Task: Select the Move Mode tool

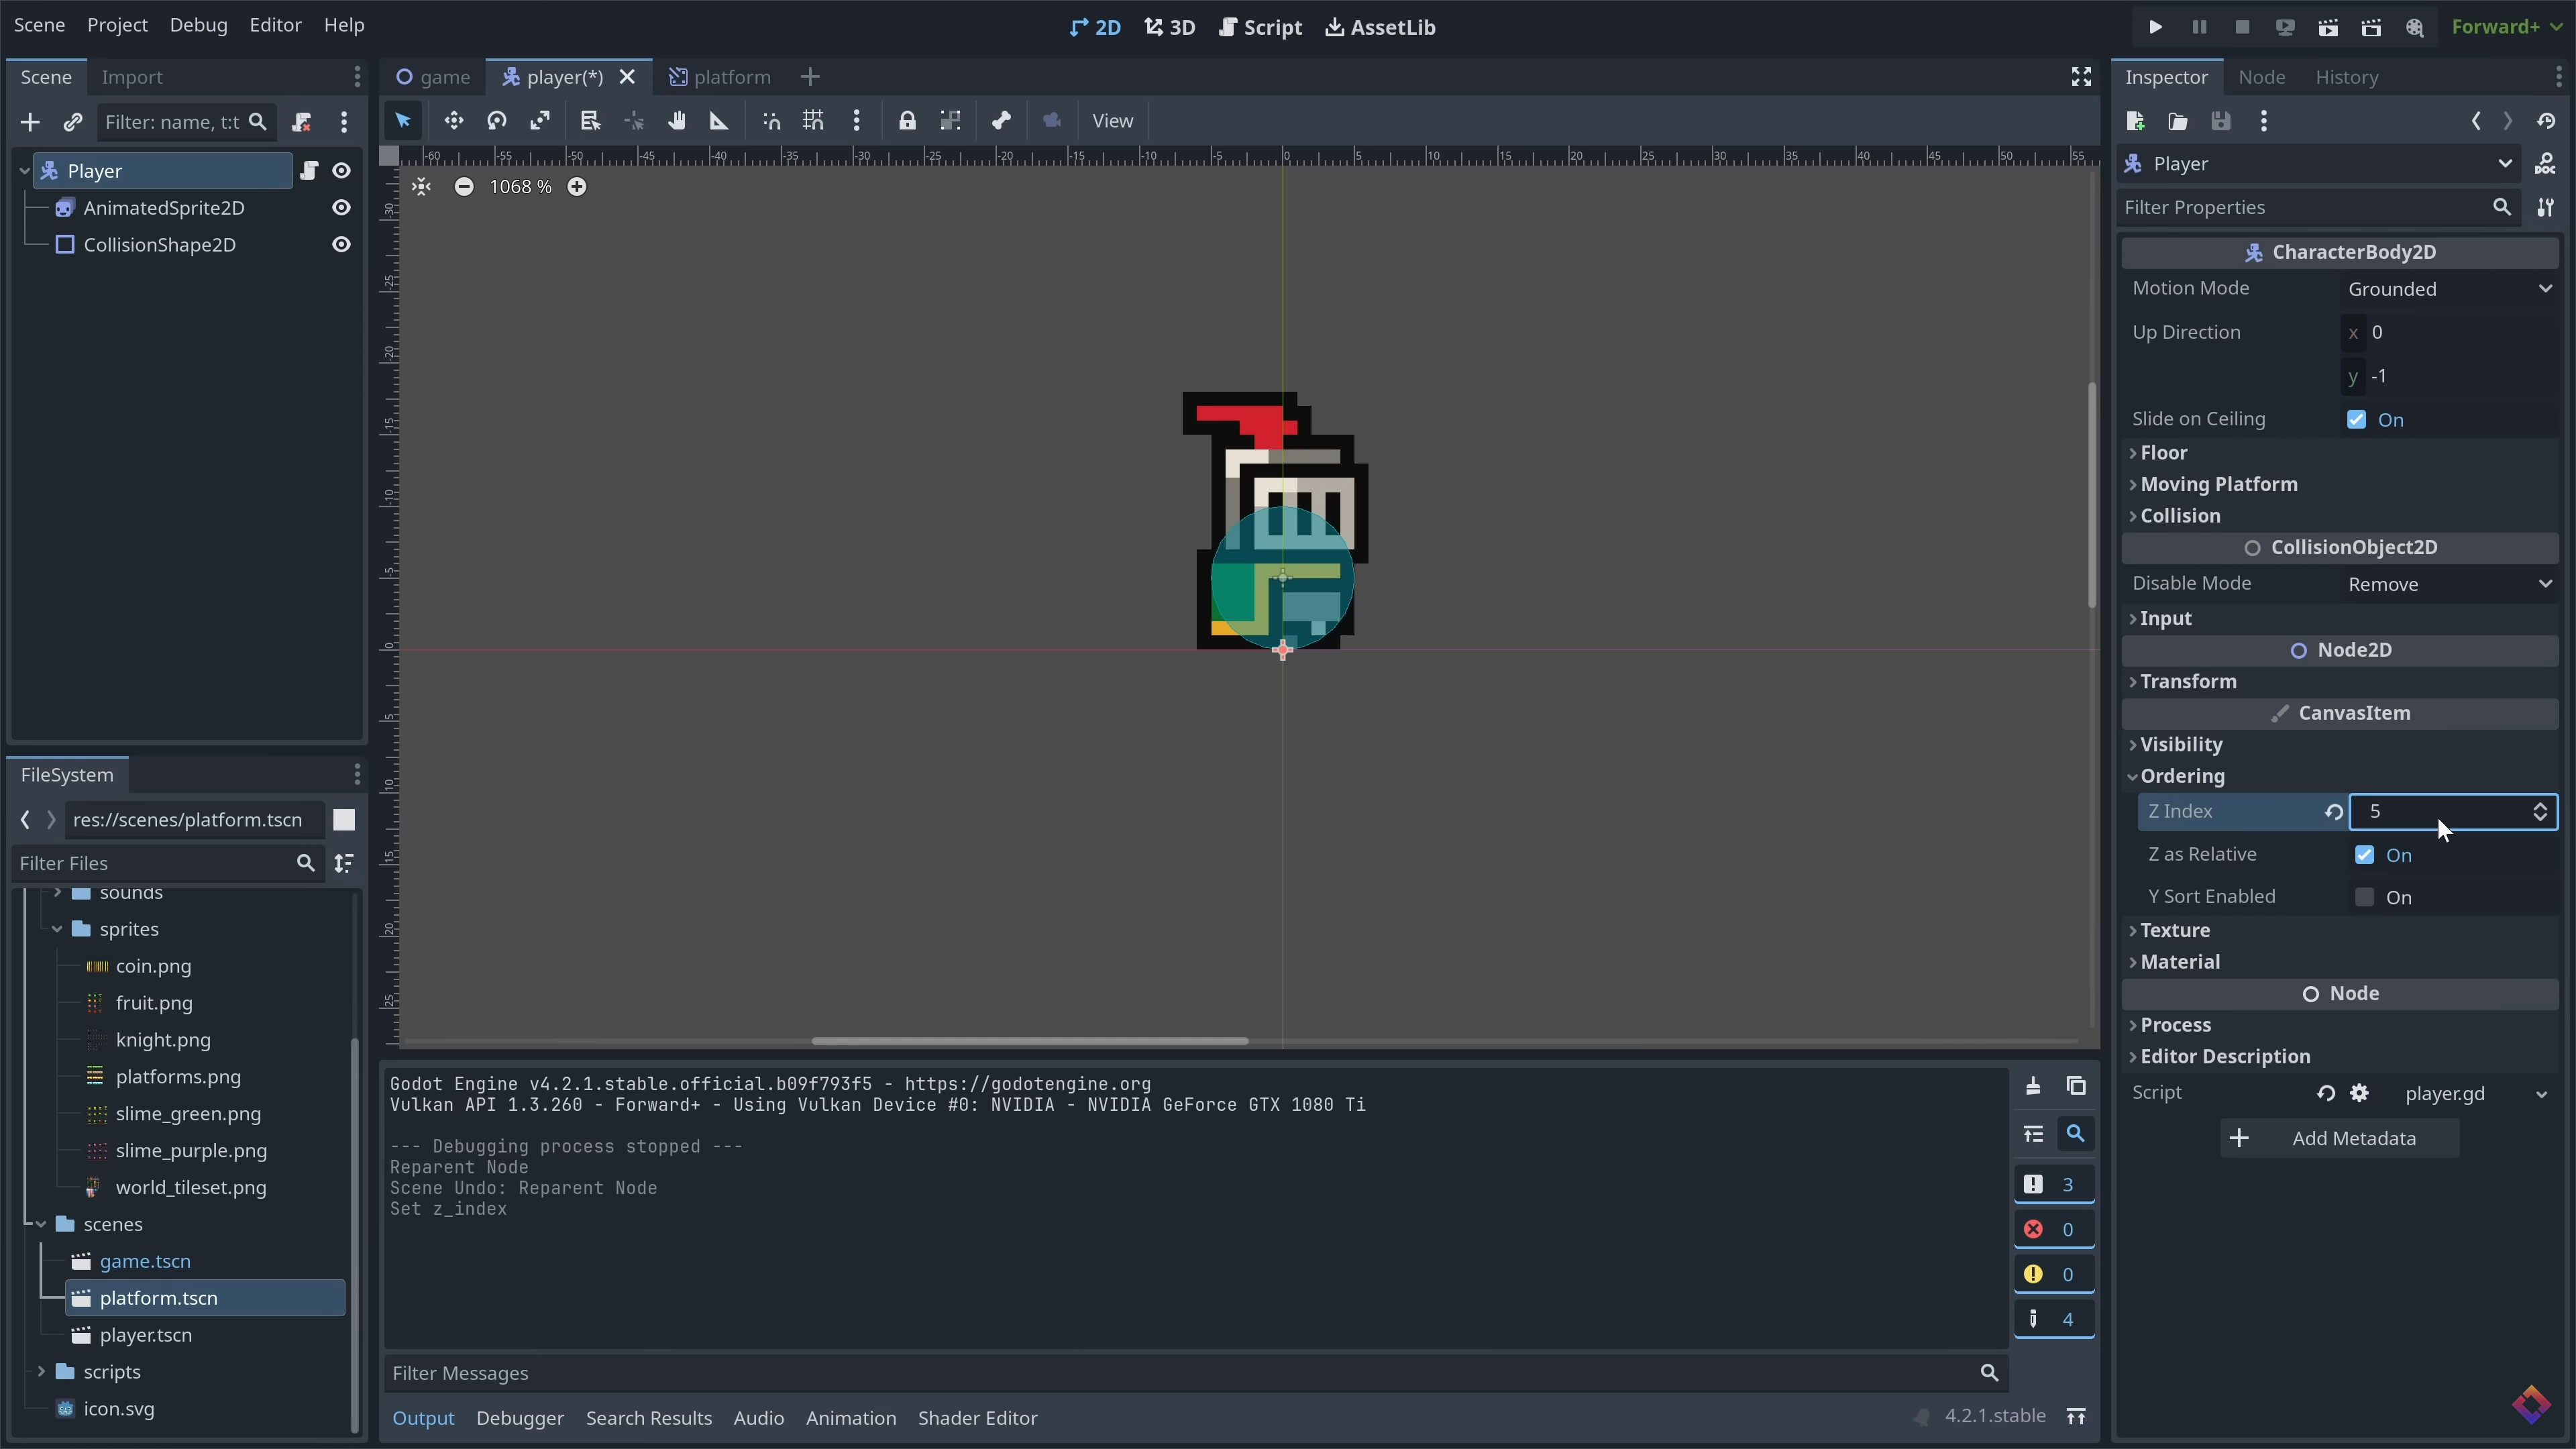Action: point(454,121)
